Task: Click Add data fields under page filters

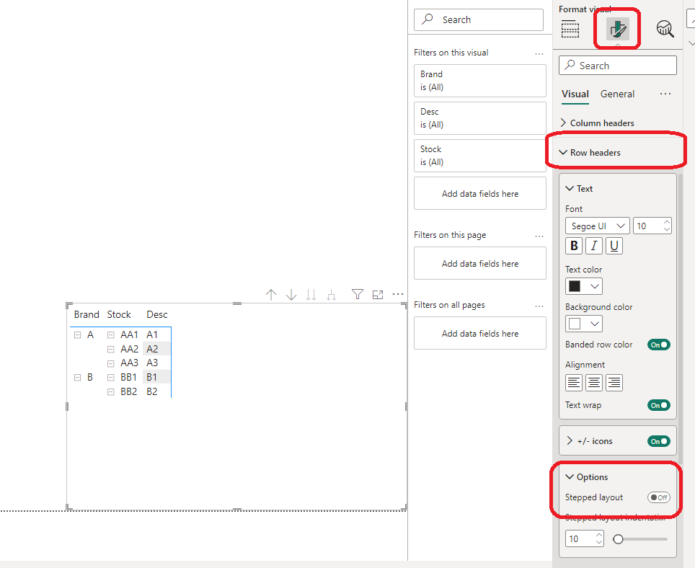Action: (x=479, y=264)
